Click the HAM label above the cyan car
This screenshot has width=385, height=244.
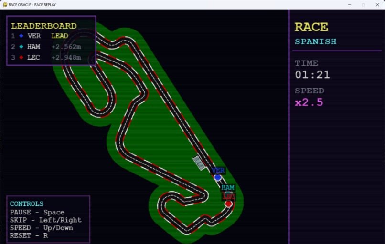click(x=228, y=188)
